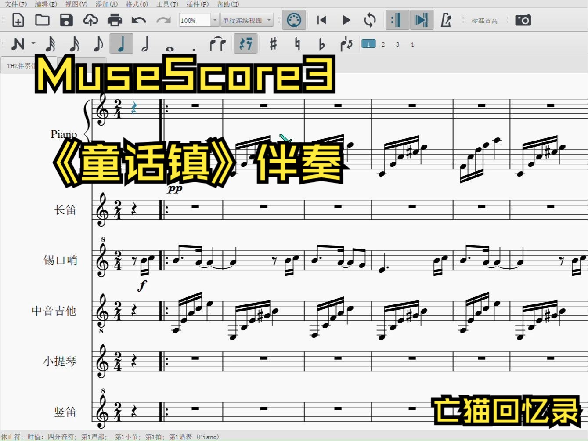
Task: Select quarter note duration
Action: pyautogui.click(x=121, y=44)
